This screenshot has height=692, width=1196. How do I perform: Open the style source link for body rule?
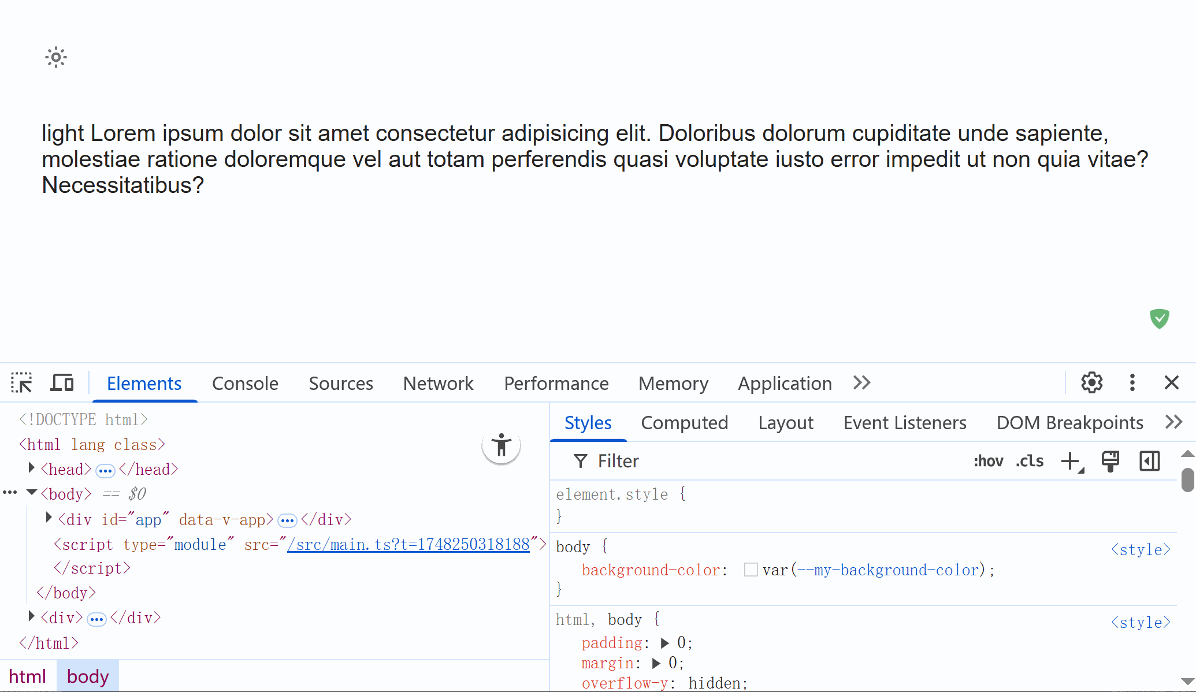pos(1141,549)
